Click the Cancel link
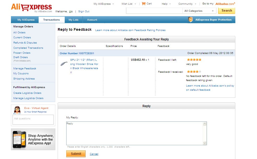Viewport: 257px width, 159px height. 94,154
